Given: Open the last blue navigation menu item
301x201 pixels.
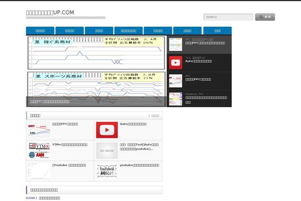Looking at the screenshot, I should coord(217,31).
